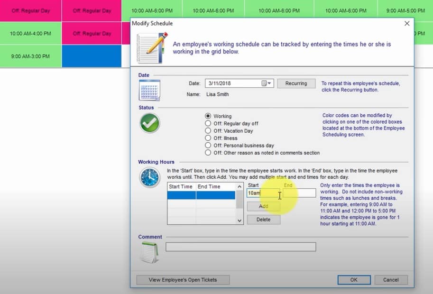Click the Add button under Start
Viewport: 433px width, 294px height.
[x=263, y=206]
